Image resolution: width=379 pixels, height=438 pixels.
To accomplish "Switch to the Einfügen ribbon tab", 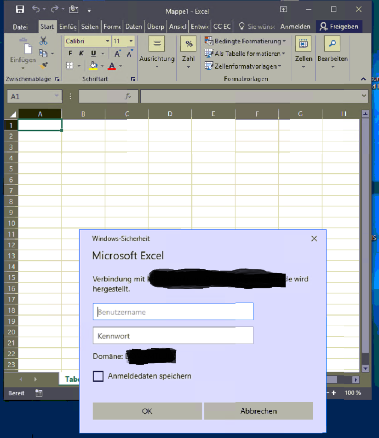I will pos(68,27).
